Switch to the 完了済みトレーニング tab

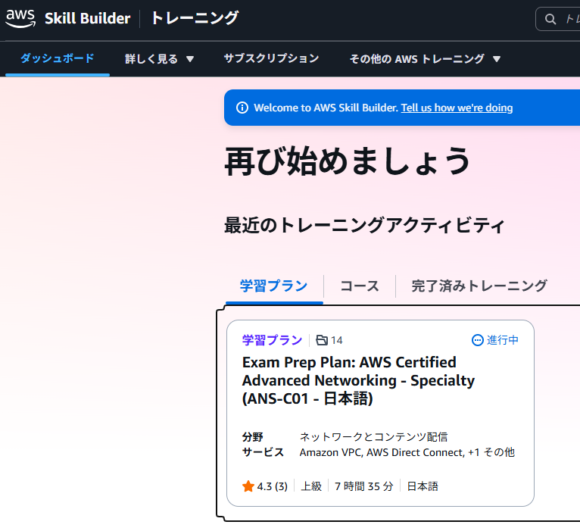click(479, 286)
